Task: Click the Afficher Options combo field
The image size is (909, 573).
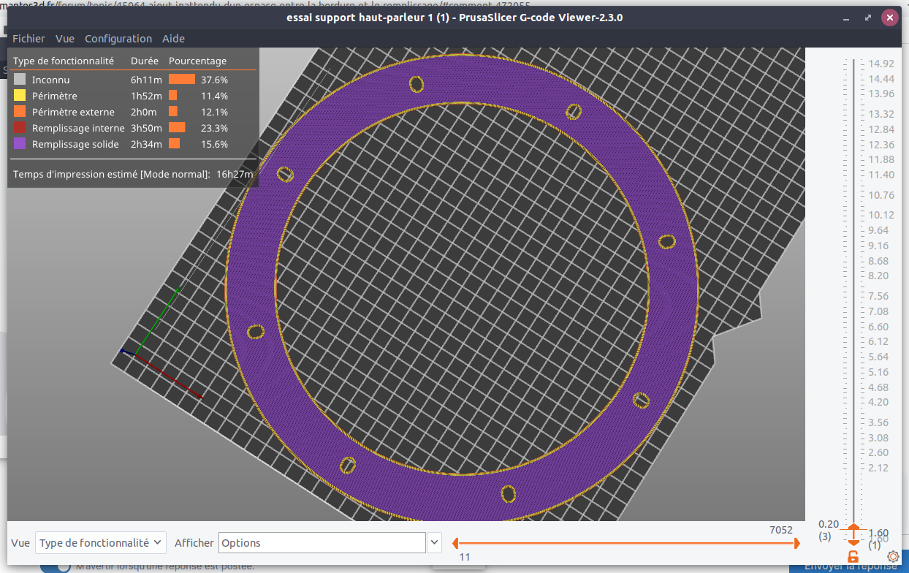Action: 322,543
